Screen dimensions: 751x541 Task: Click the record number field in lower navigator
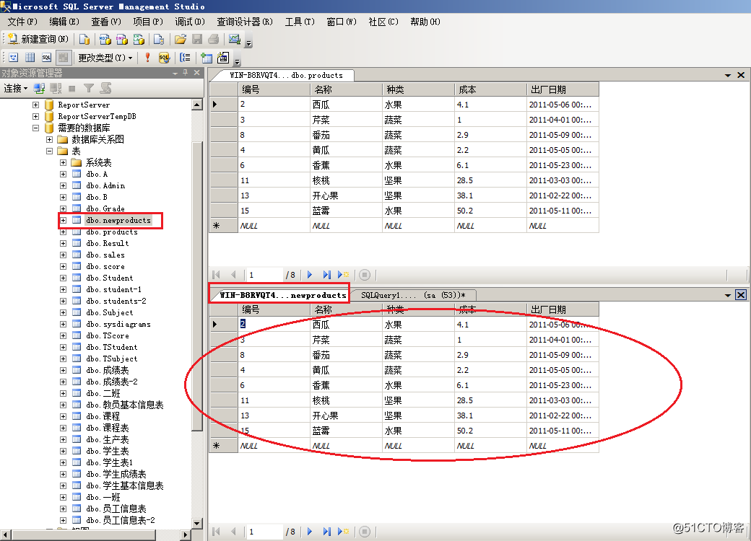coord(264,532)
